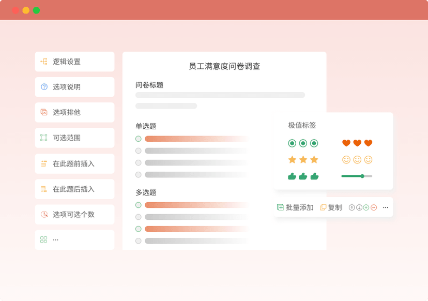Select the fourth radio option under 单选题
Screen dimensions: 428x301
[x=139, y=174]
